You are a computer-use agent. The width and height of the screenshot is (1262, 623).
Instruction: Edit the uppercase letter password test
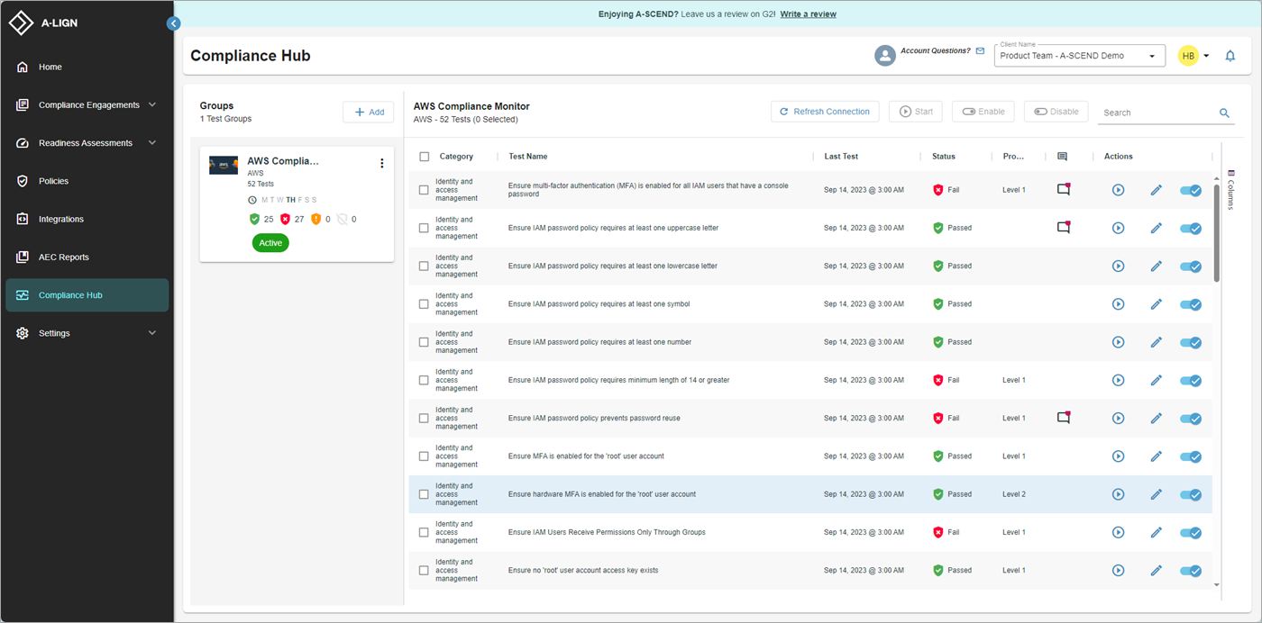tap(1157, 228)
